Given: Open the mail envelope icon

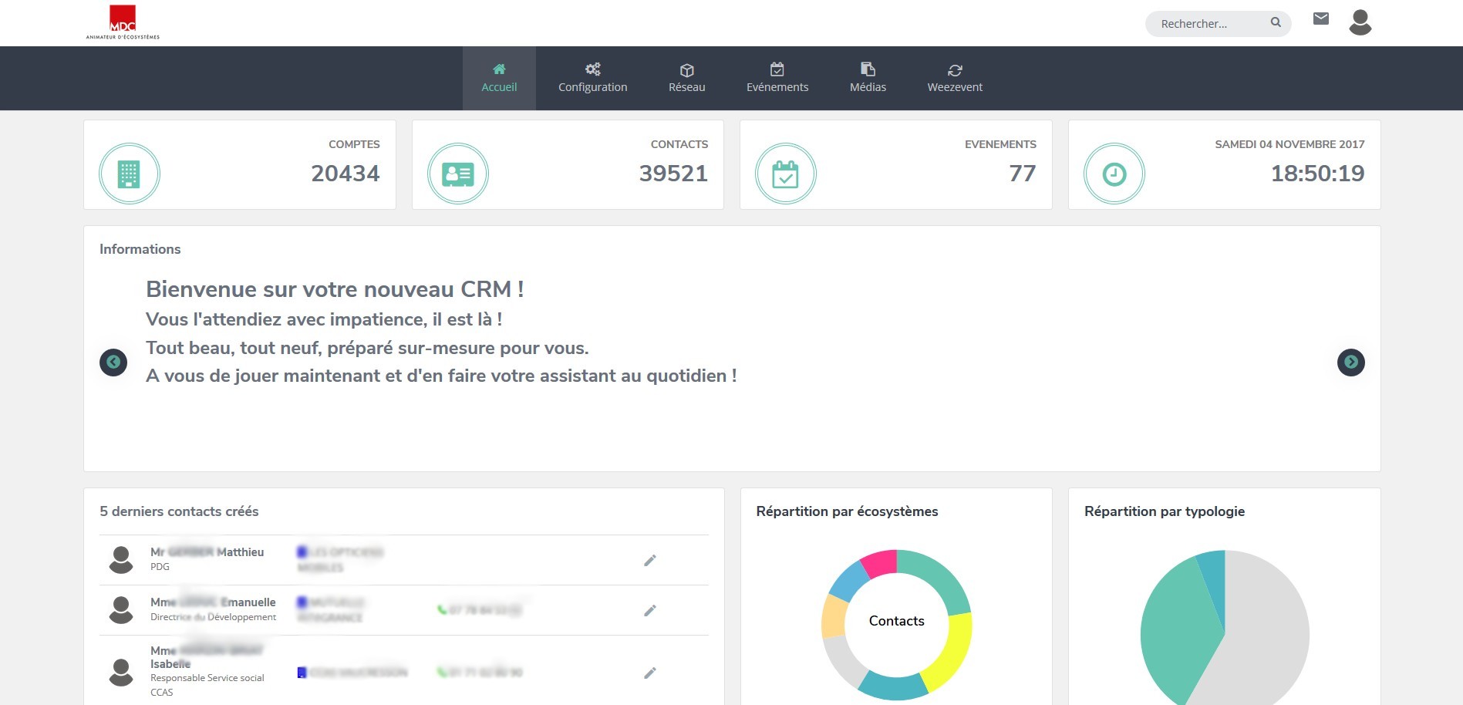Looking at the screenshot, I should tap(1320, 19).
